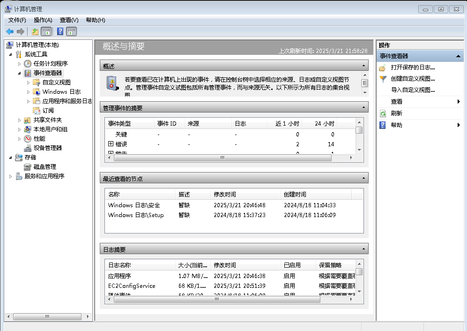
Task: Collapse the 存储 tree node
Action: (10, 158)
